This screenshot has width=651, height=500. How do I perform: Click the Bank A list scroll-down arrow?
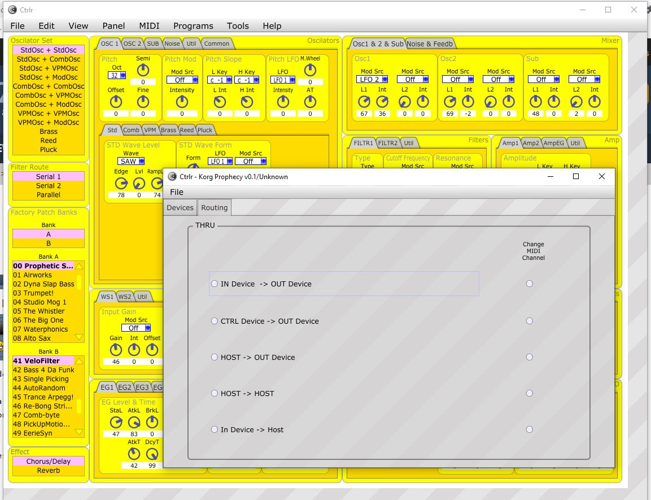coord(79,338)
